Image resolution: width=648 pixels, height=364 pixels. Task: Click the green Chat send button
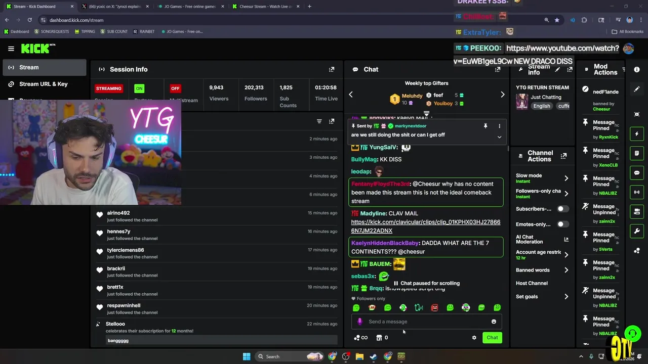(492, 338)
